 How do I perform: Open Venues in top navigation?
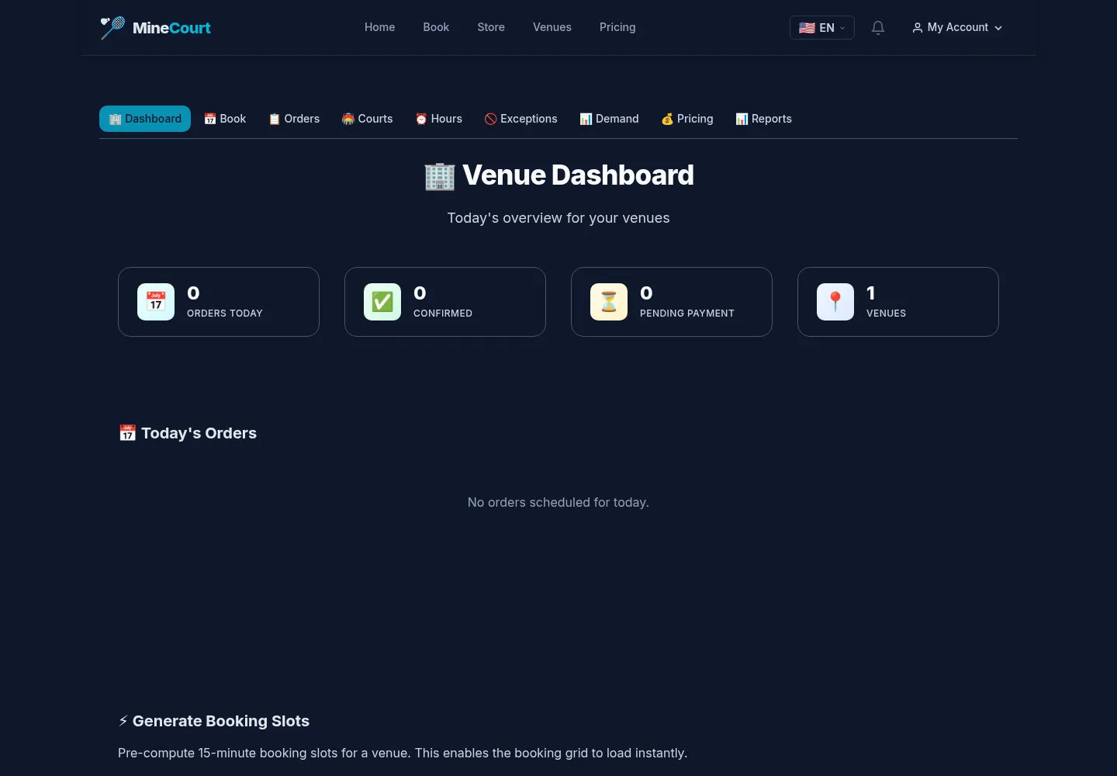coord(552,27)
